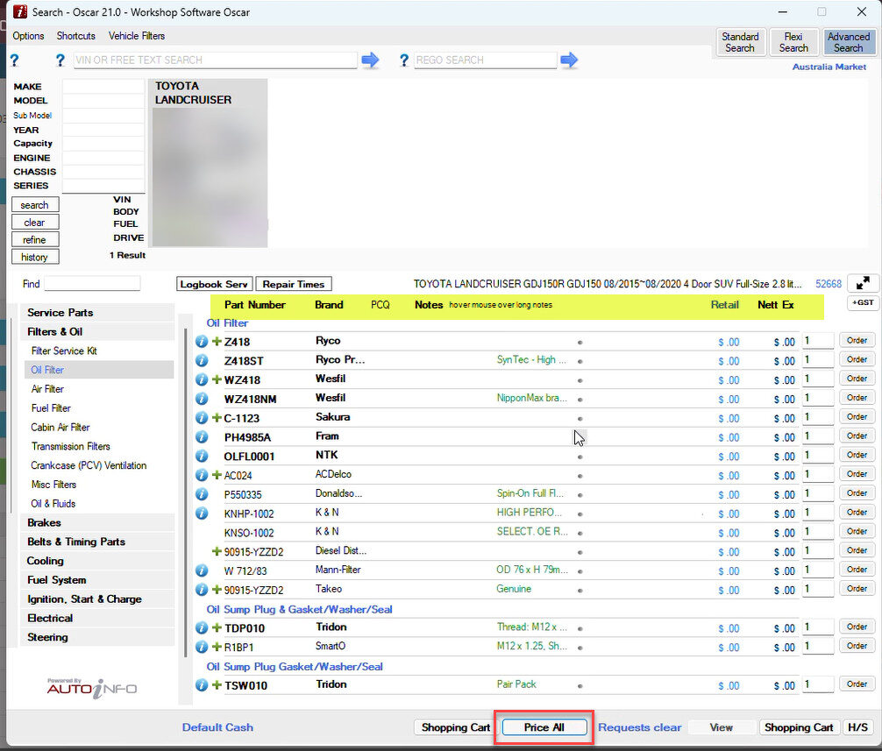Open the search history button
Viewport: 882px width, 751px height.
pyautogui.click(x=35, y=257)
